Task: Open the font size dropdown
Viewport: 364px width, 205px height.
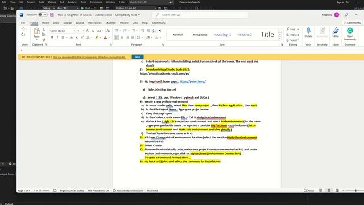Action: click(x=84, y=31)
